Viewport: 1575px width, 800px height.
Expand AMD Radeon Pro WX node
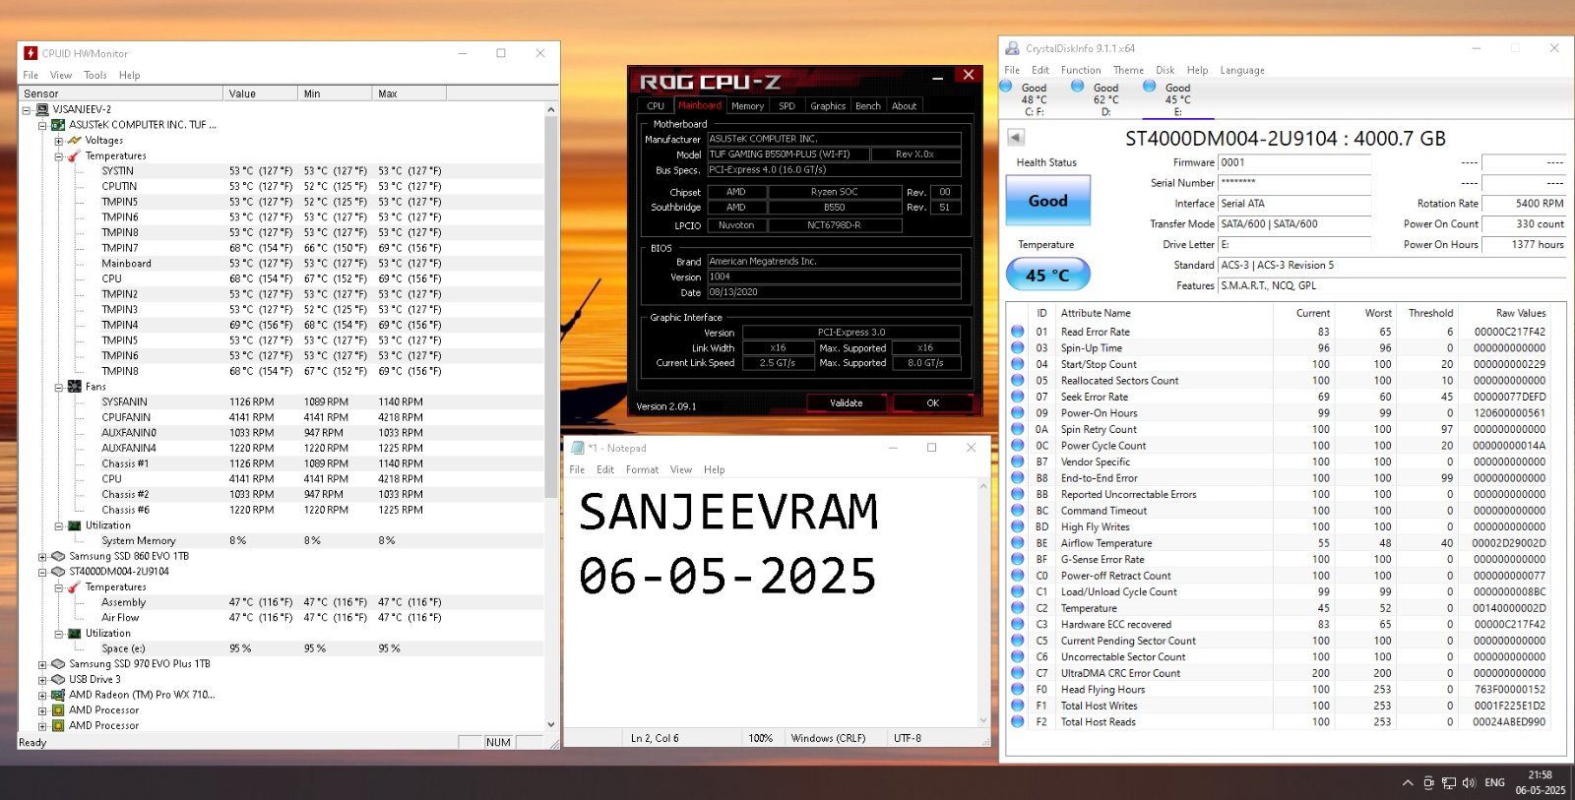pos(42,696)
